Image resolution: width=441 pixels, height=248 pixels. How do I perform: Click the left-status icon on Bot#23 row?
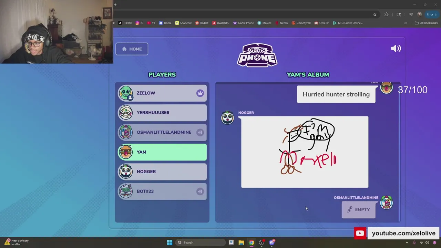tap(200, 191)
